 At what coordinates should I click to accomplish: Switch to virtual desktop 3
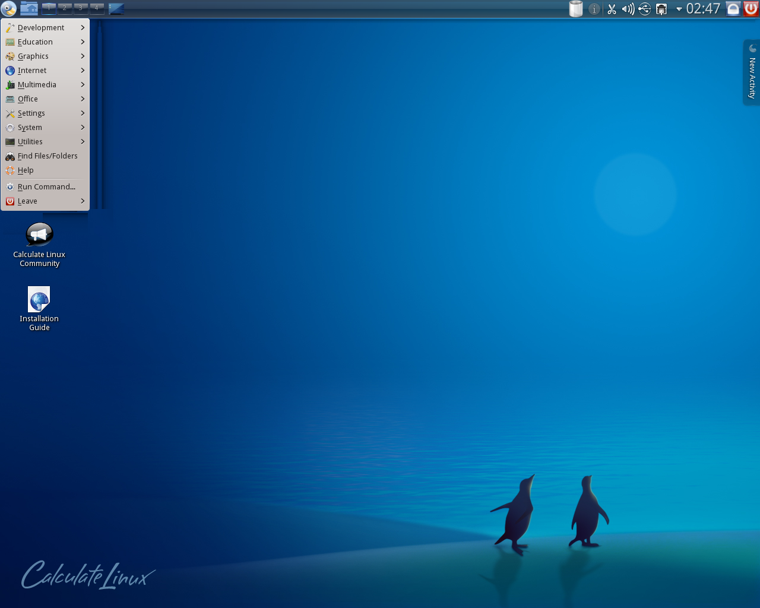tap(81, 8)
